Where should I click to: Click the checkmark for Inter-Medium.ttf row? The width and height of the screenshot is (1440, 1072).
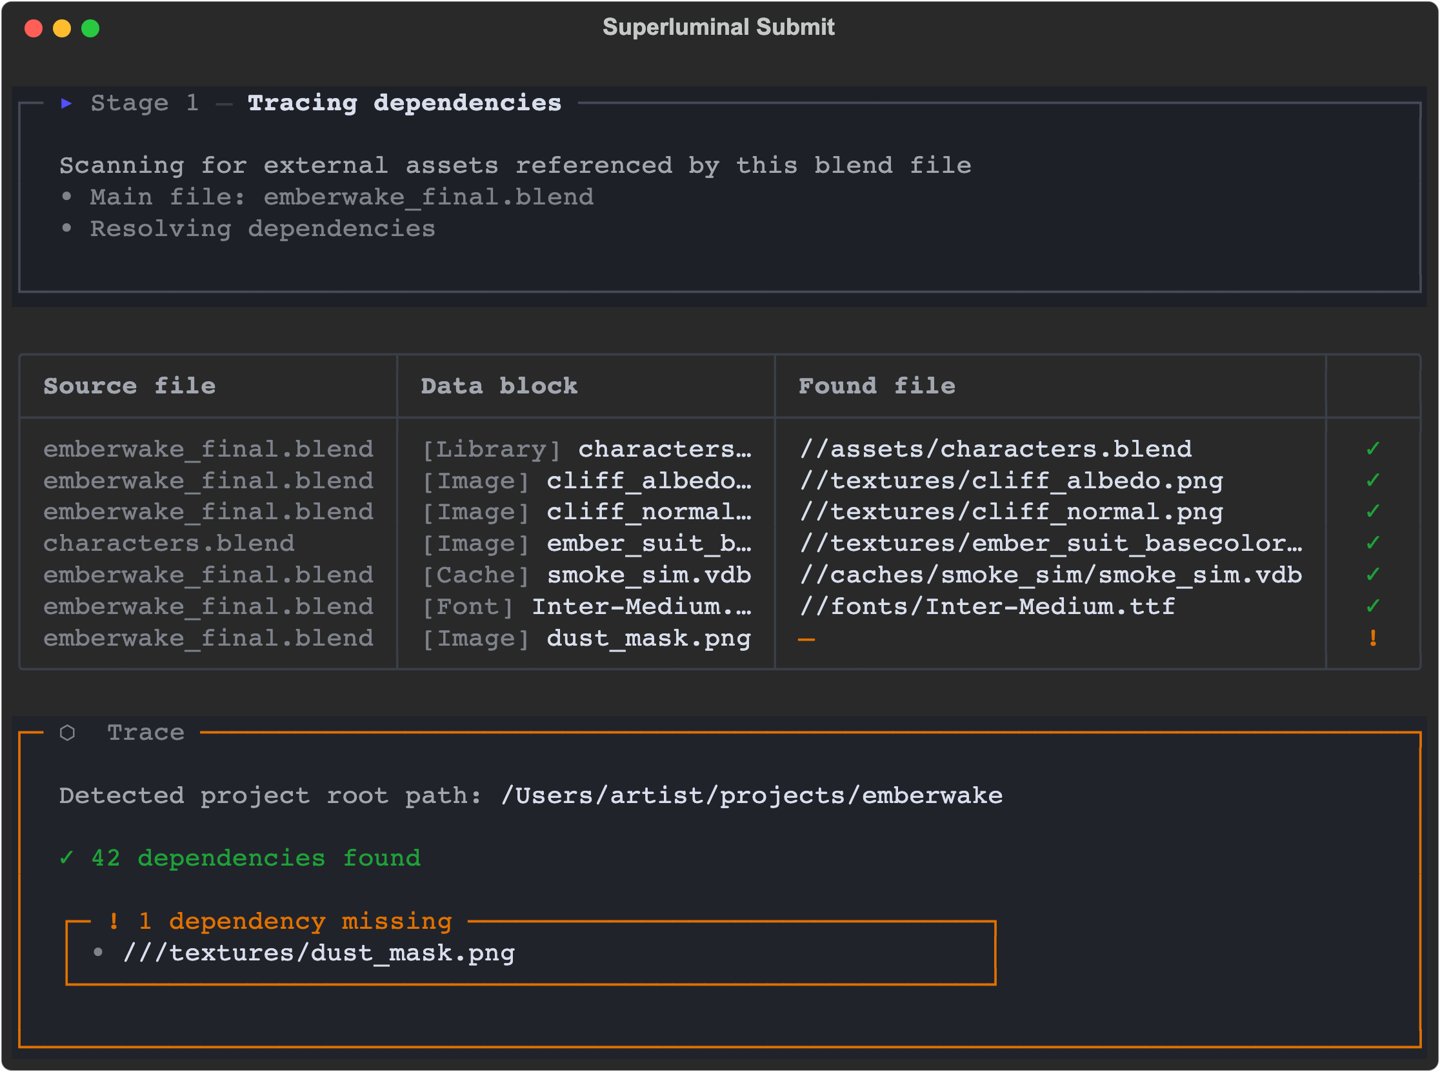(x=1372, y=607)
